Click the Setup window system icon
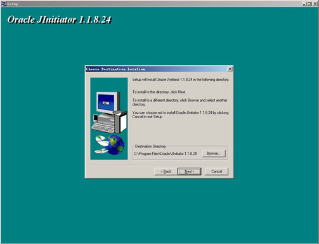The width and height of the screenshot is (319, 244). click(4, 4)
